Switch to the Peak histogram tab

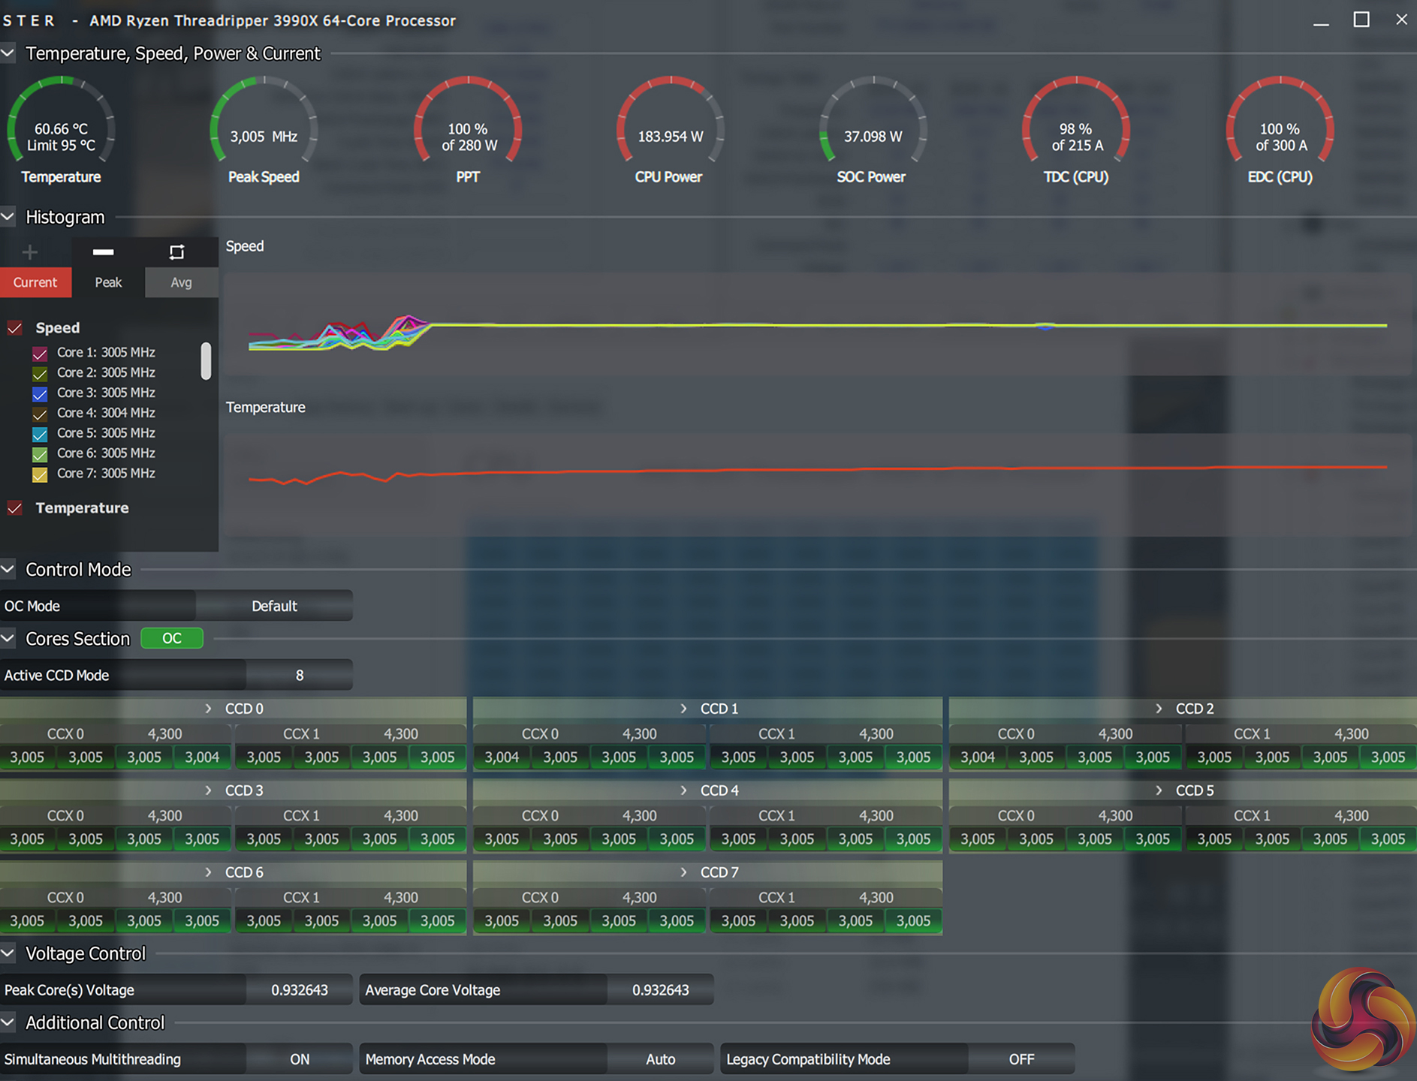point(108,282)
